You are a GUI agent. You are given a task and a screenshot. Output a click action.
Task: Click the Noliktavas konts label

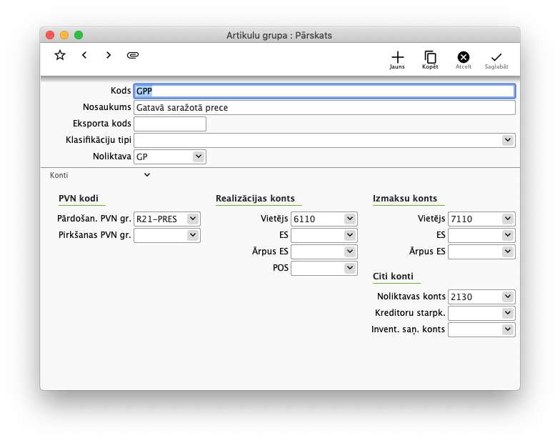(x=411, y=296)
